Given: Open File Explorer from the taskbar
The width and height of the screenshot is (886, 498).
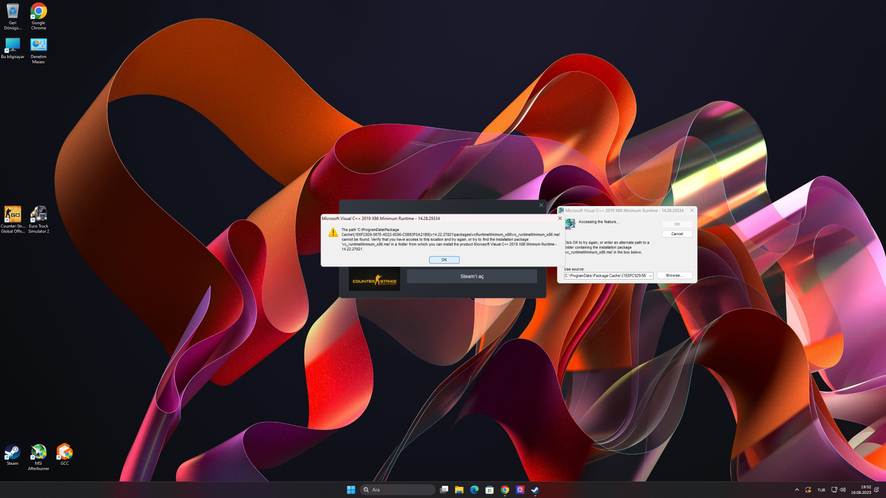Looking at the screenshot, I should click(x=459, y=490).
